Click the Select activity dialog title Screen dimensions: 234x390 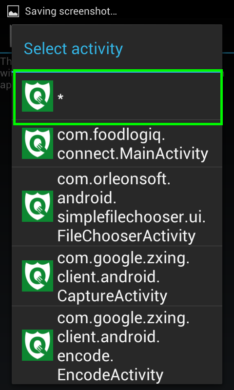(x=73, y=49)
